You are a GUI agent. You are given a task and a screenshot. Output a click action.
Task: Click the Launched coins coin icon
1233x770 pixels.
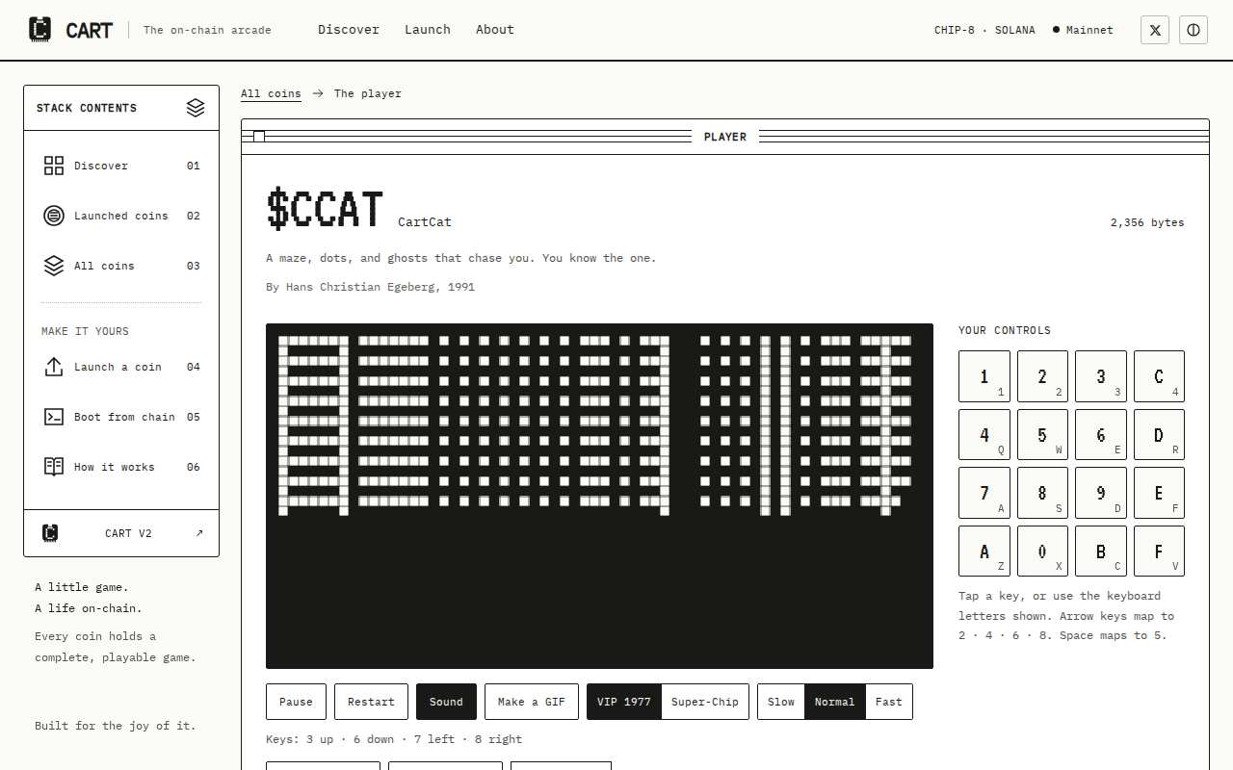pyautogui.click(x=54, y=216)
